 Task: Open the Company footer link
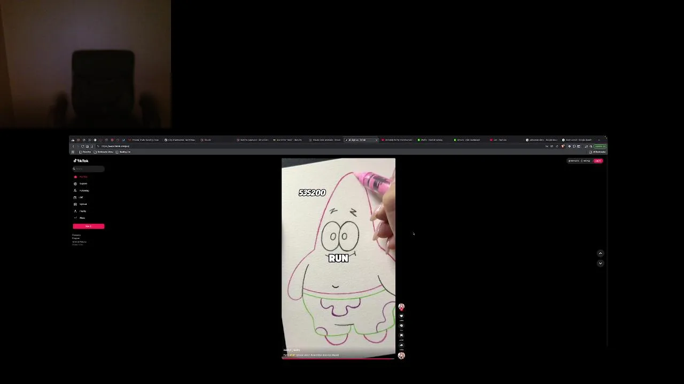[x=76, y=235]
